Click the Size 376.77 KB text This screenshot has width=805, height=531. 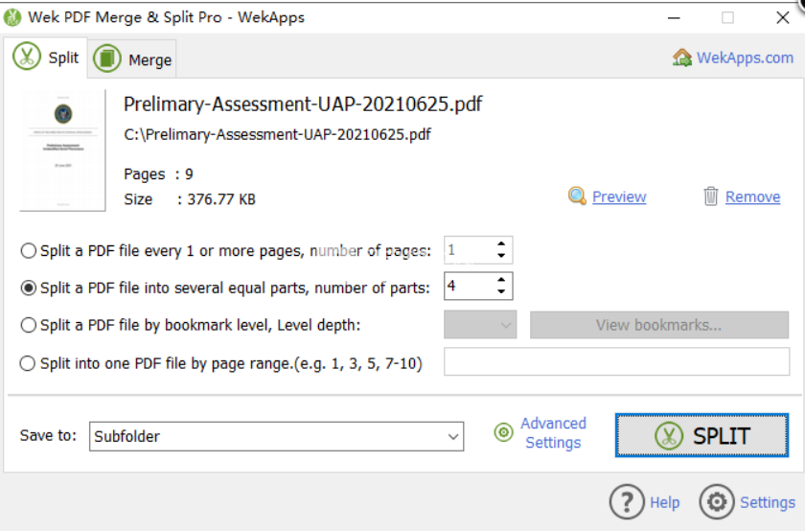coord(190,199)
